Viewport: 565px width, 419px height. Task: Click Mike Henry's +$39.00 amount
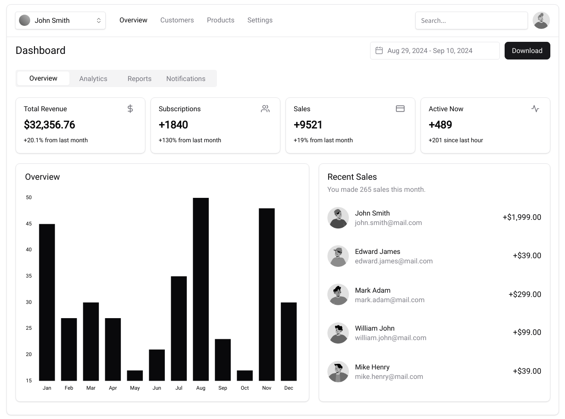527,371
